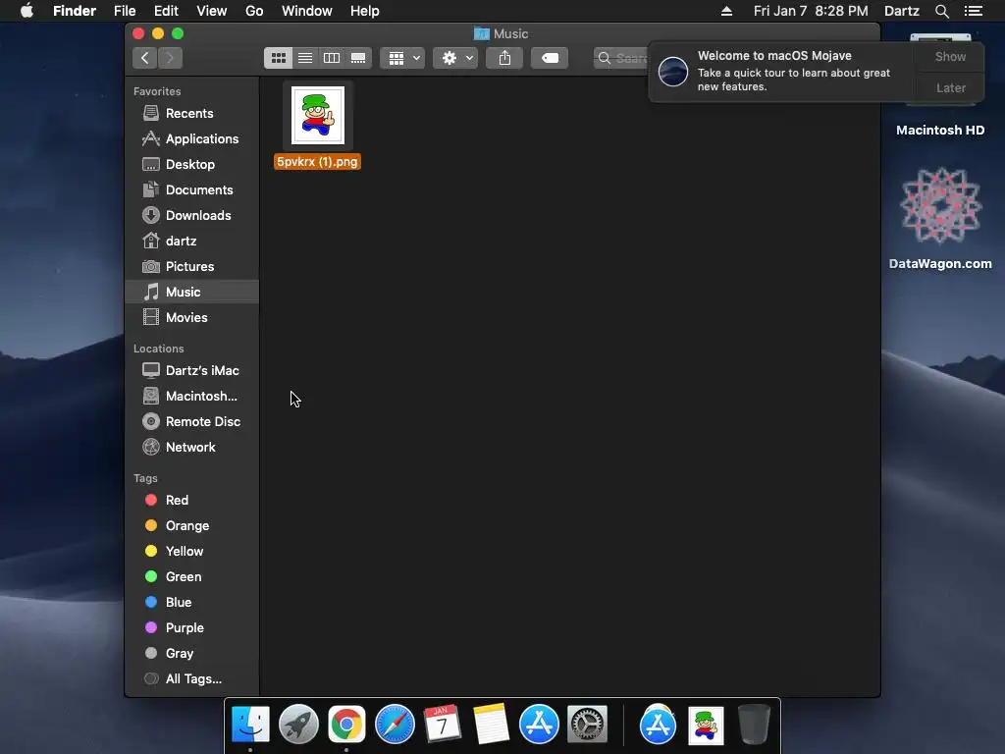Open Spotlight search in menu bar
This screenshot has height=754, width=1005.
(941, 11)
